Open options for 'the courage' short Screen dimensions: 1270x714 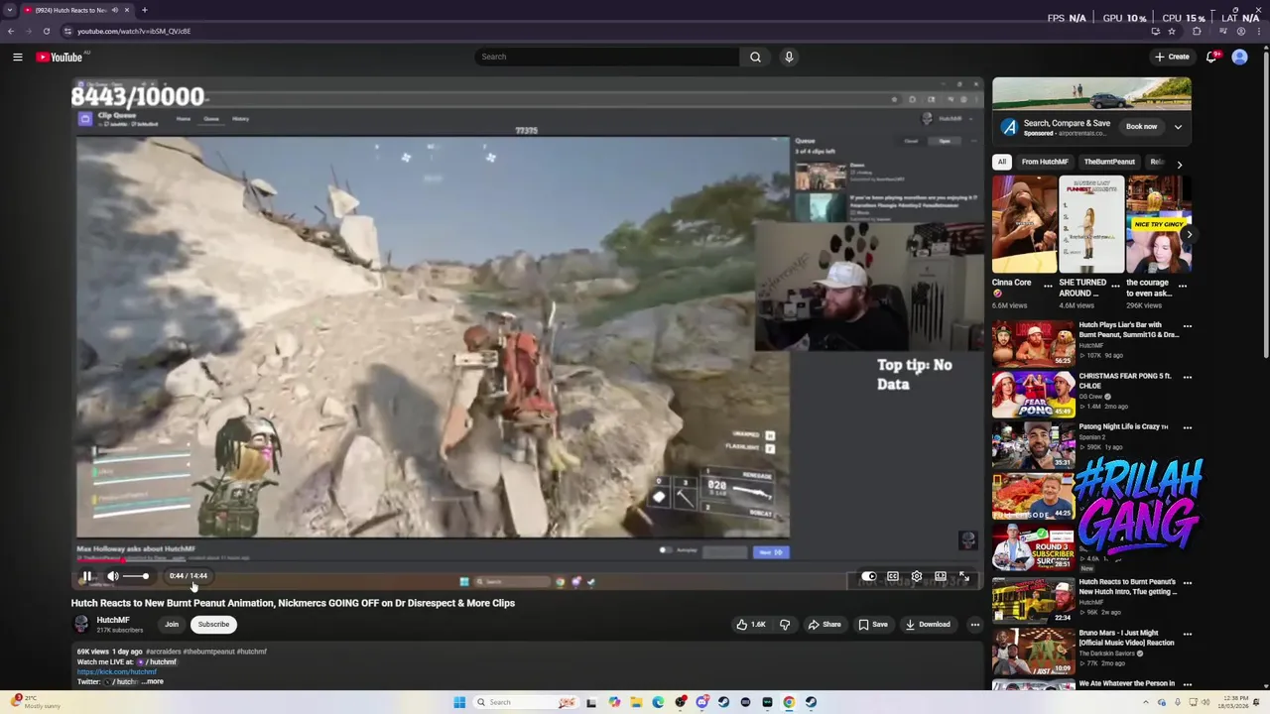pos(1182,286)
